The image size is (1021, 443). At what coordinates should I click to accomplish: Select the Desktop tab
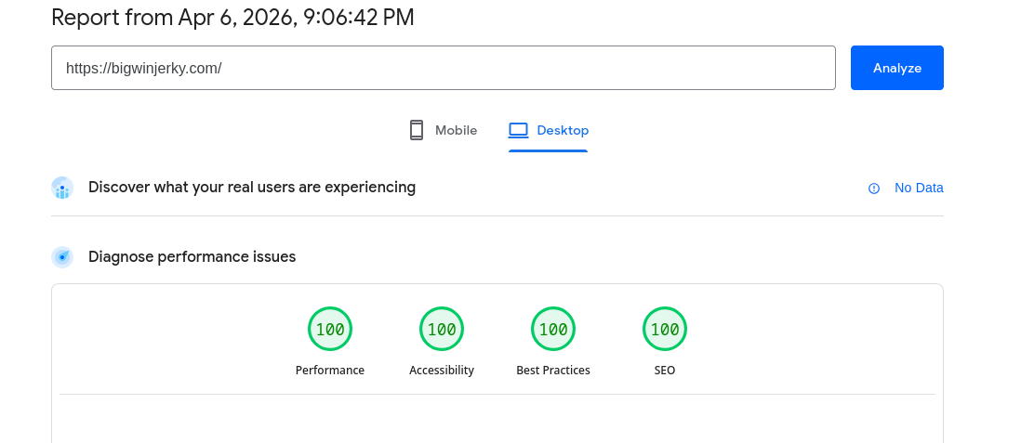pos(549,130)
